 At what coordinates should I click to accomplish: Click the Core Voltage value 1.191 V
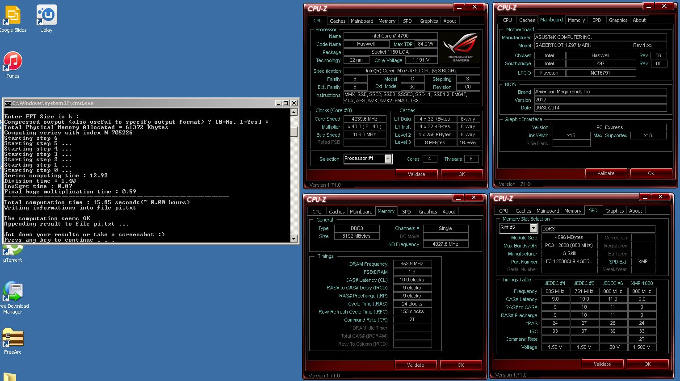420,60
